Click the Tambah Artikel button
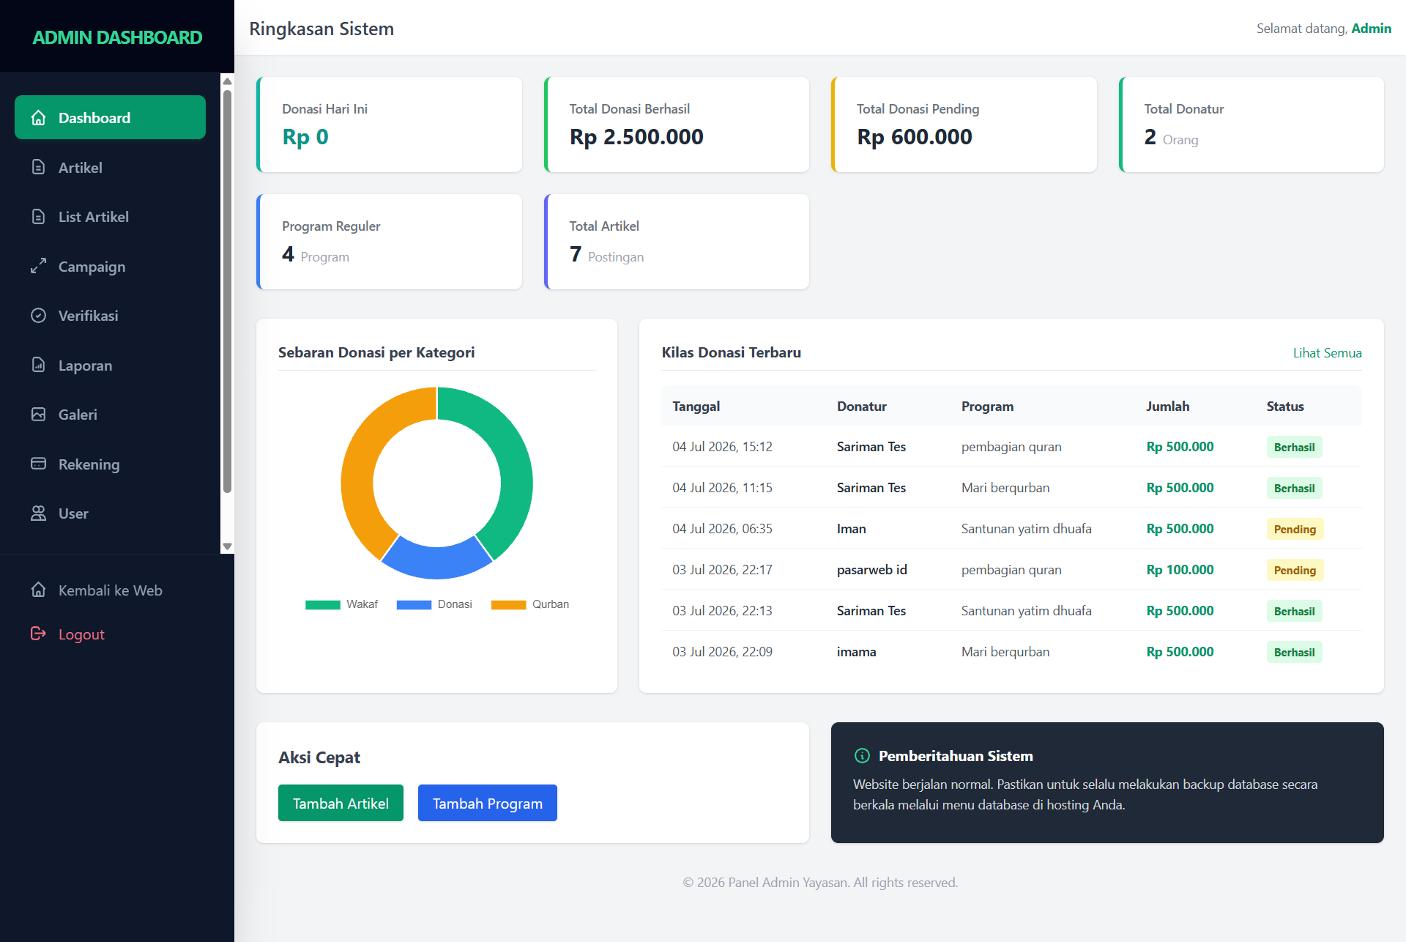 tap(341, 803)
